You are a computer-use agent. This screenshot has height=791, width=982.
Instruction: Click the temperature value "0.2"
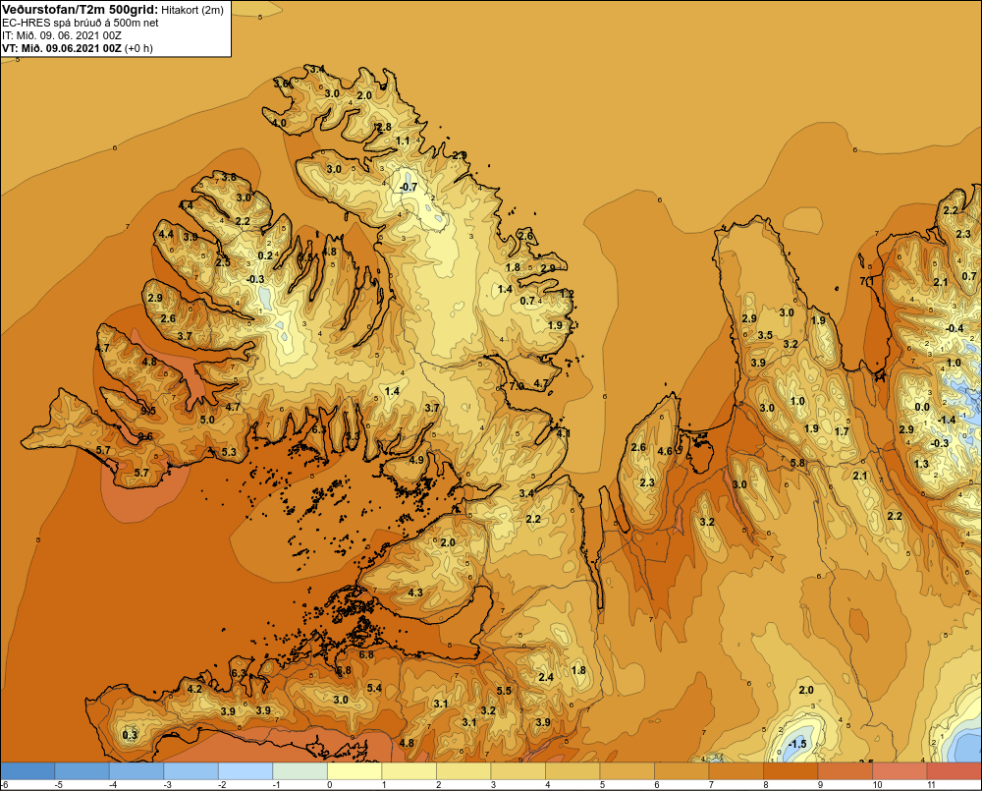pos(265,255)
